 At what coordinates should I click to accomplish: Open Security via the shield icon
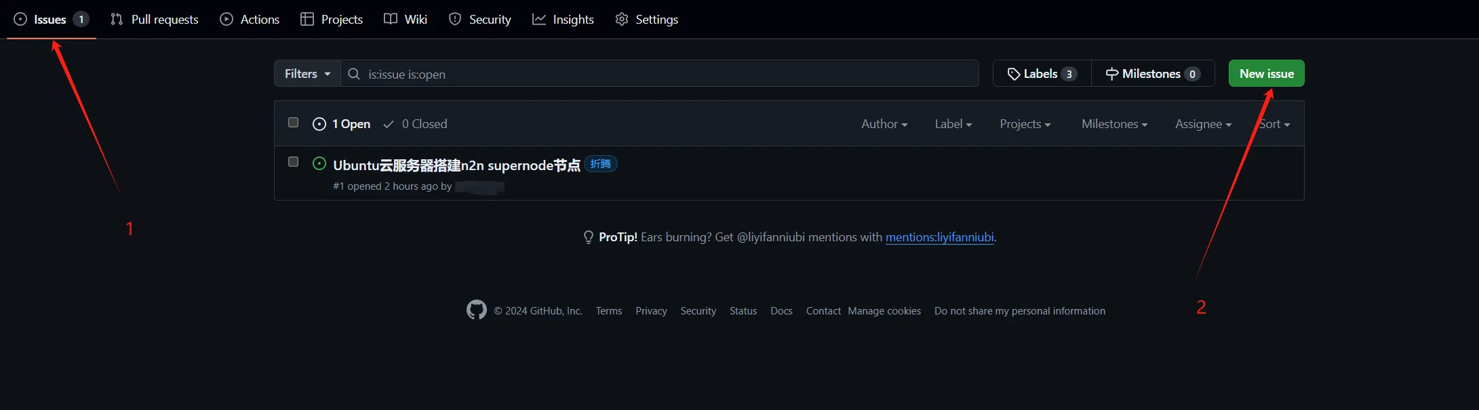pos(455,19)
